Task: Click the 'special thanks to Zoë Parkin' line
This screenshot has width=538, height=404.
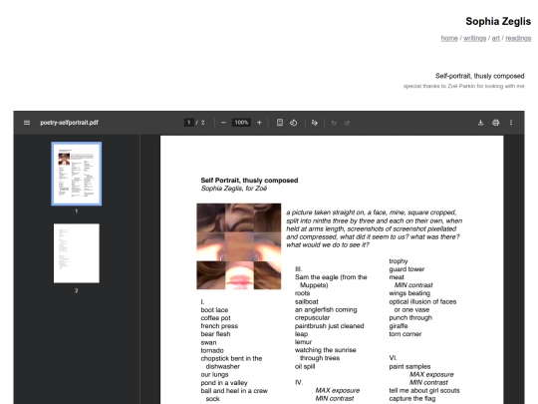Action: click(x=464, y=86)
